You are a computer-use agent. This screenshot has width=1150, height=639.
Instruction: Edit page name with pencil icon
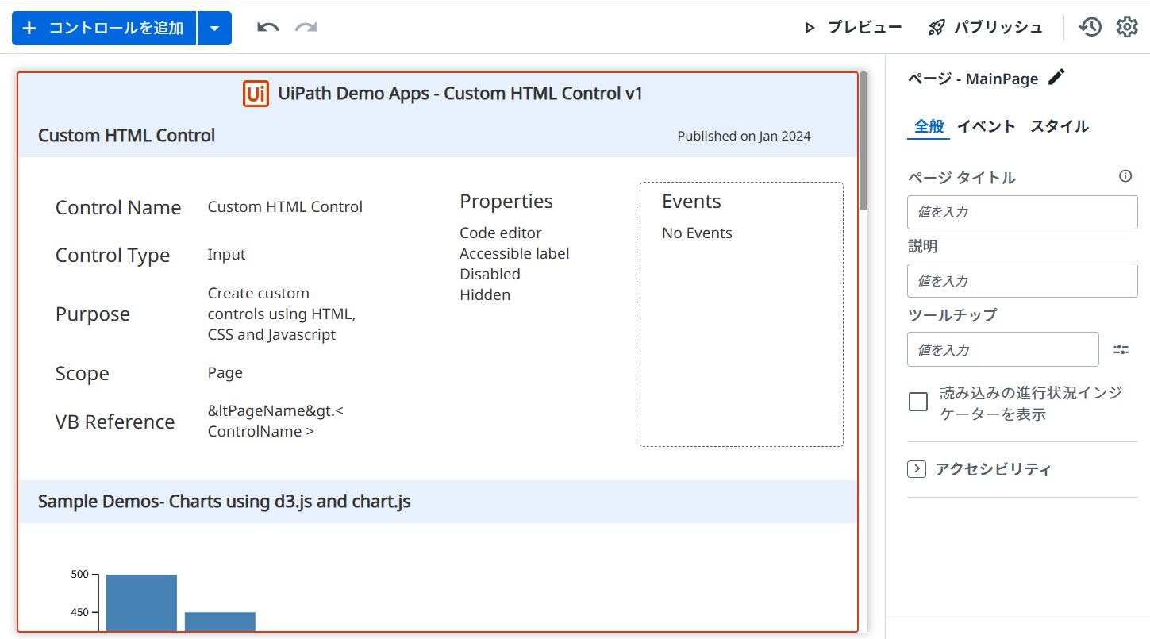[x=1056, y=77]
